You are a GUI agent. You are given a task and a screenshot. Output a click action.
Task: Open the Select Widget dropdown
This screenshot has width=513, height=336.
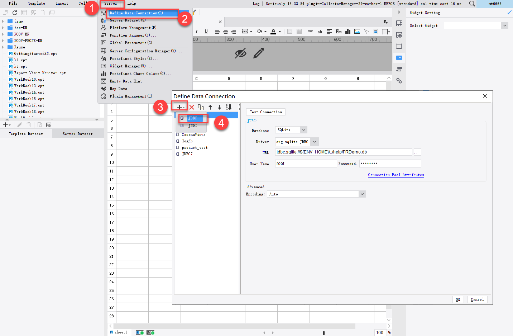[504, 25]
